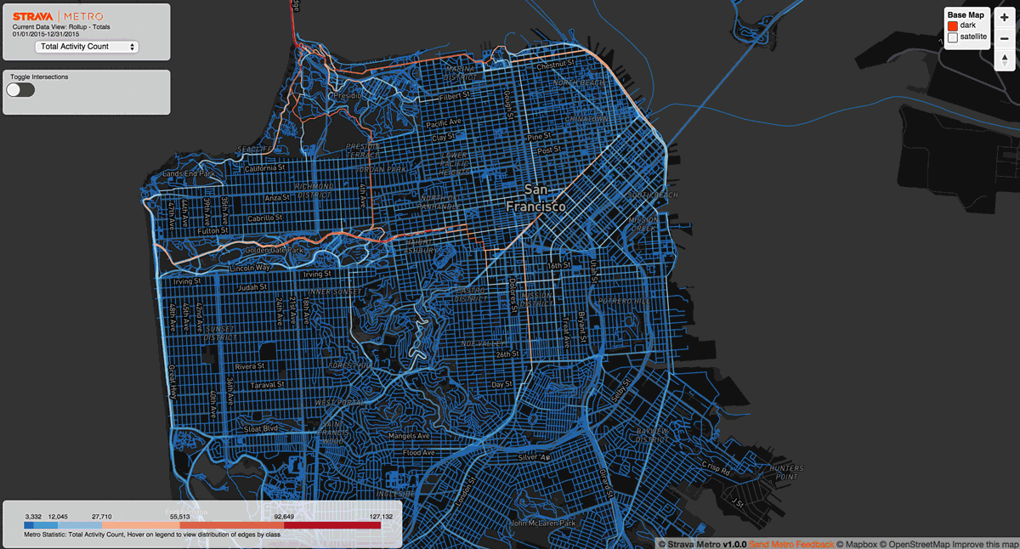This screenshot has height=549, width=1020.
Task: Click the Lands End Park label
Action: (189, 174)
